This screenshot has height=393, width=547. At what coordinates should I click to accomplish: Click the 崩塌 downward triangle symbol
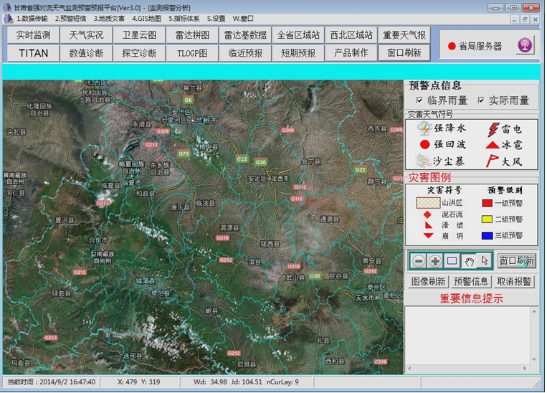[429, 236]
